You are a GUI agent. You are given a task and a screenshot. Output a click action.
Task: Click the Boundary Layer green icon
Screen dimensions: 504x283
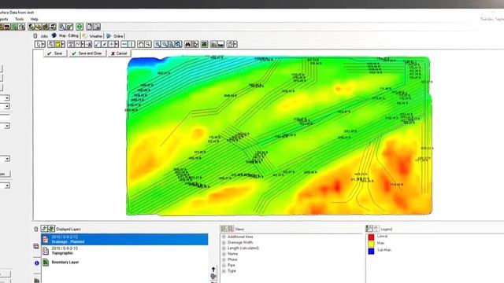coord(46,262)
